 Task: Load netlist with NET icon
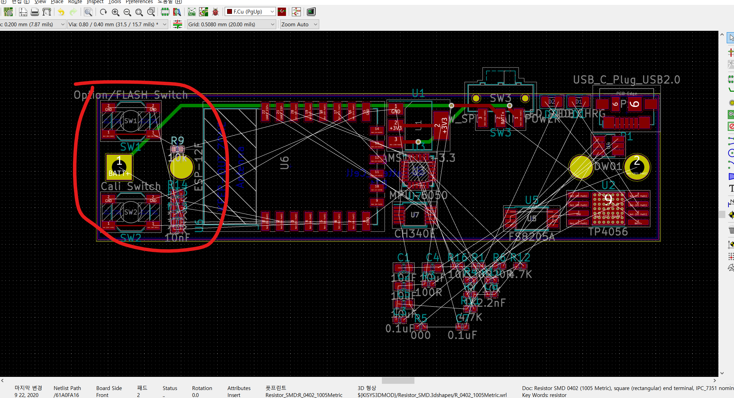pyautogui.click(x=191, y=12)
